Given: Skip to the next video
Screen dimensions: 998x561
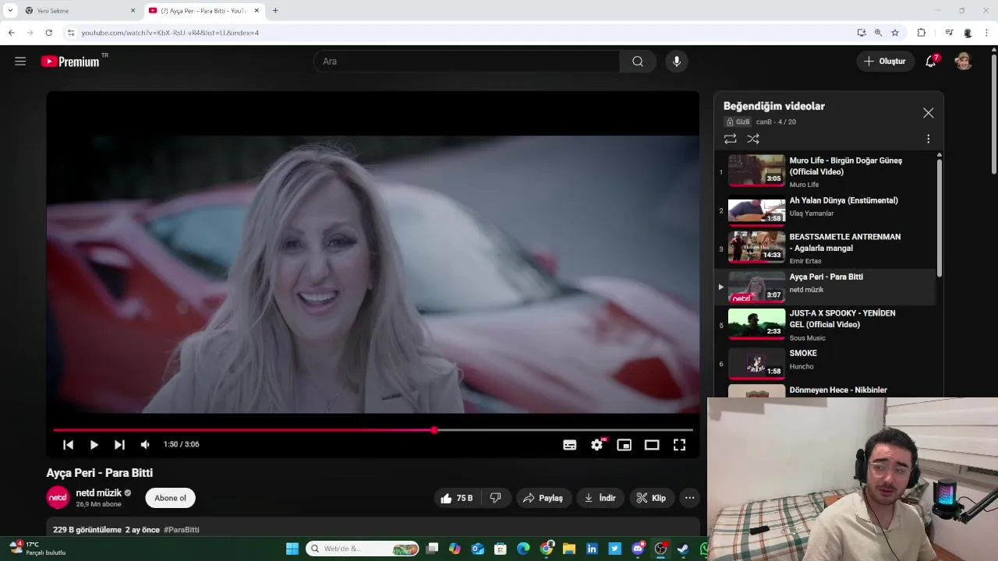Looking at the screenshot, I should pyautogui.click(x=119, y=445).
